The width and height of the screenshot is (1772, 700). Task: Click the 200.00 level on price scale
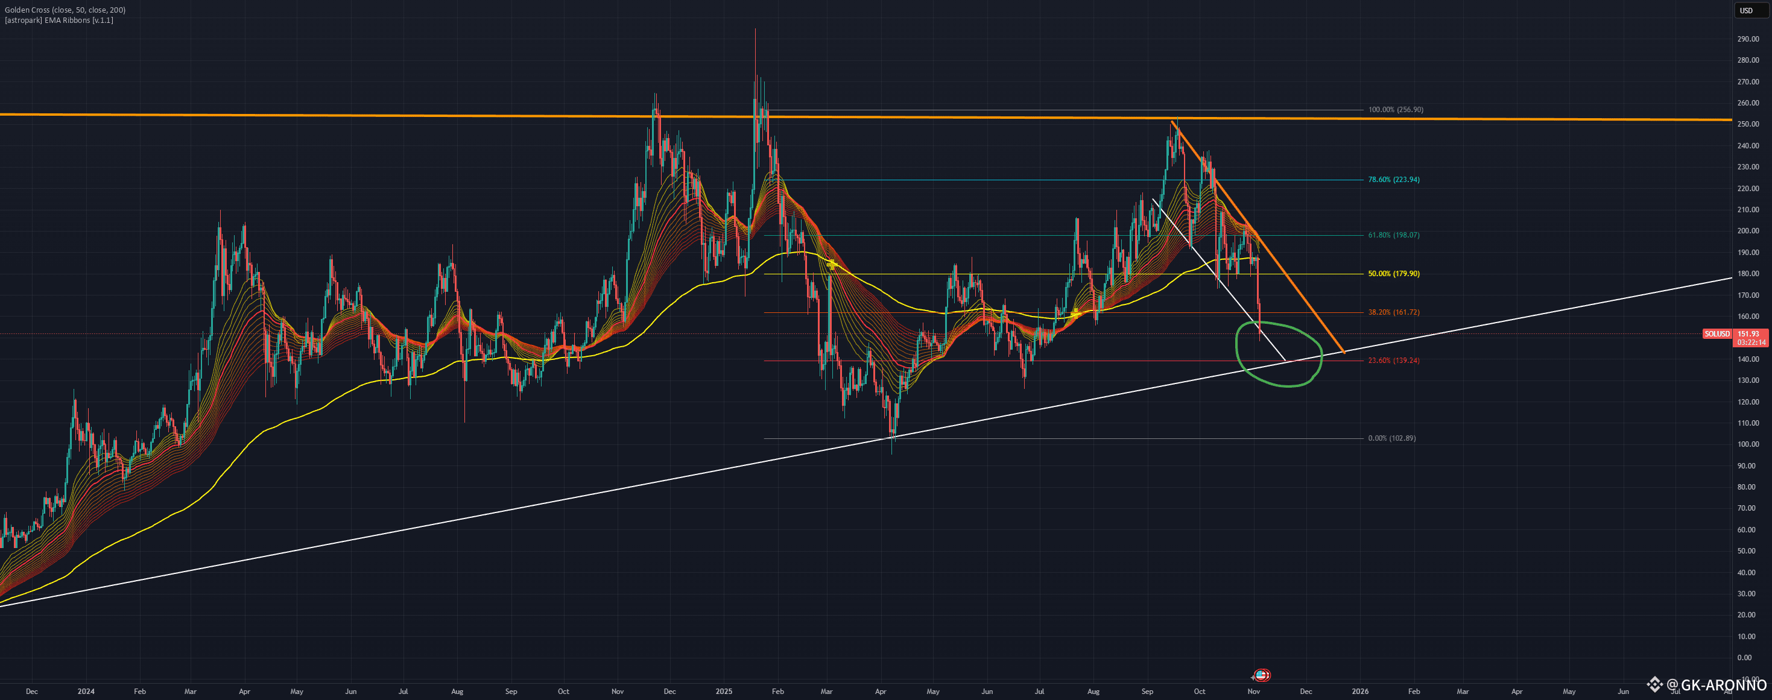point(1748,231)
